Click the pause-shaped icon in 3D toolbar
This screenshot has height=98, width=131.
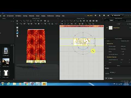[48, 21]
